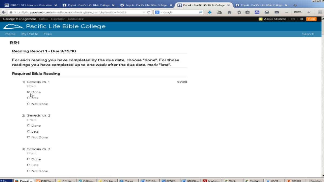Choose Not Done for Genesis ch. 3

pos(28,171)
